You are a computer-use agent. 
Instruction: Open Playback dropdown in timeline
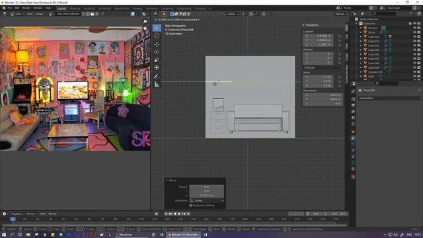[17, 214]
